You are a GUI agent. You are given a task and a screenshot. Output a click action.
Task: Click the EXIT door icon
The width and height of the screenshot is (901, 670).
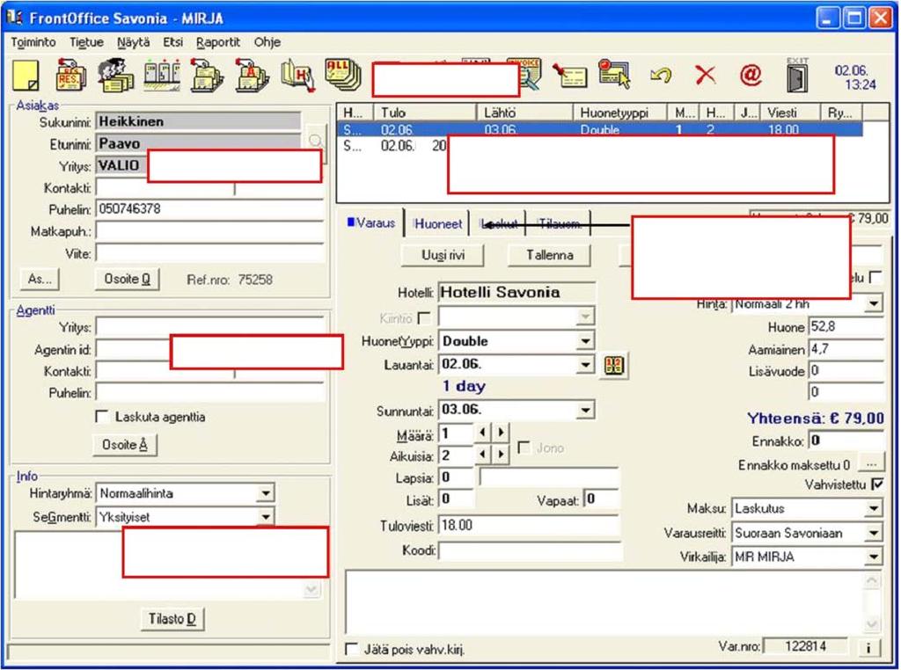pyautogui.click(x=797, y=76)
